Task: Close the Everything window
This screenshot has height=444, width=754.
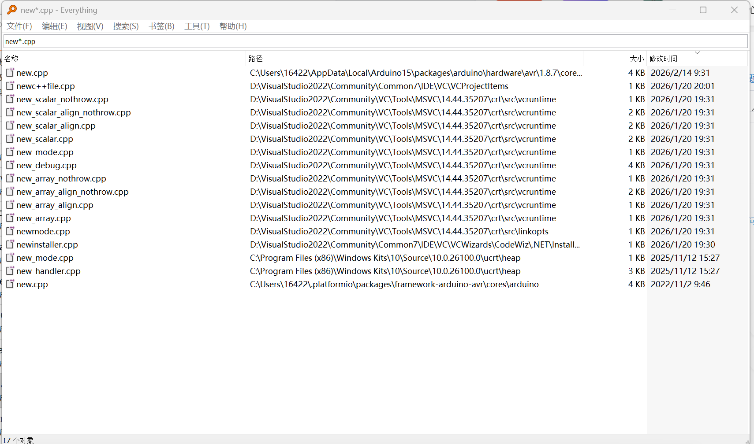Action: click(734, 10)
